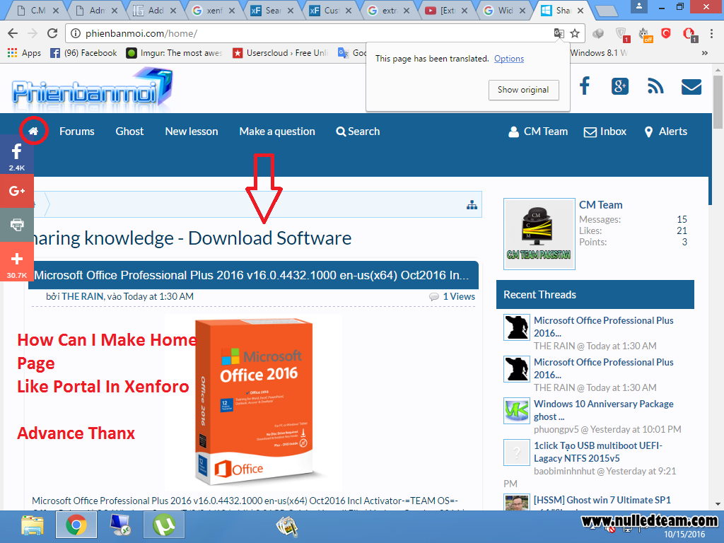The height and width of the screenshot is (543, 724).
Task: Open the Facebook icon in the site header
Action: (585, 86)
